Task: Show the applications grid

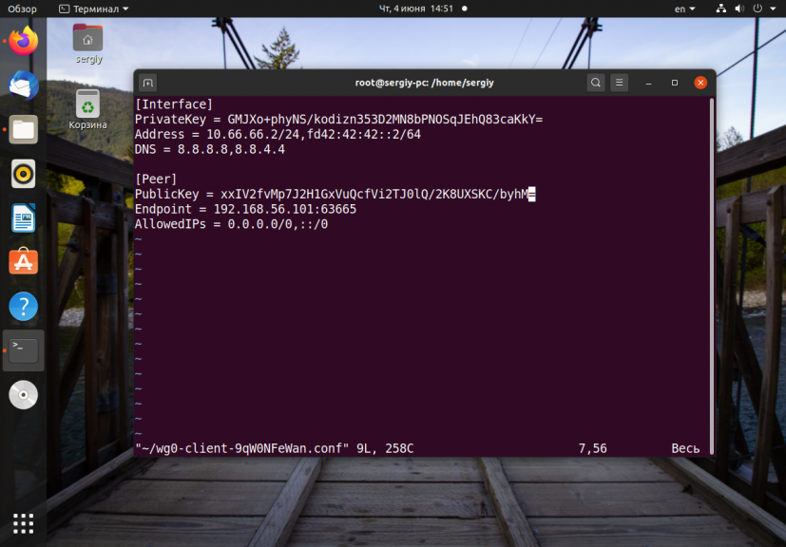Action: tap(24, 523)
